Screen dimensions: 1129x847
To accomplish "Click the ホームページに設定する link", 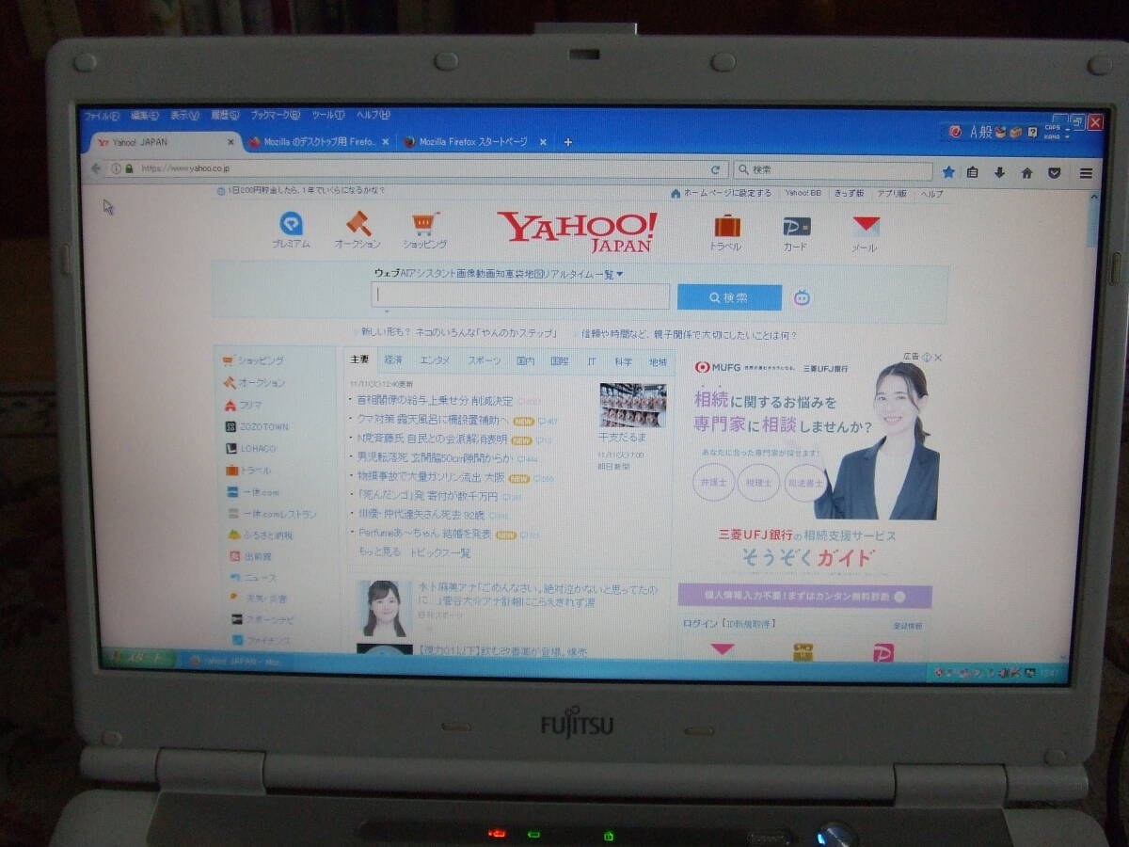I will point(727,193).
